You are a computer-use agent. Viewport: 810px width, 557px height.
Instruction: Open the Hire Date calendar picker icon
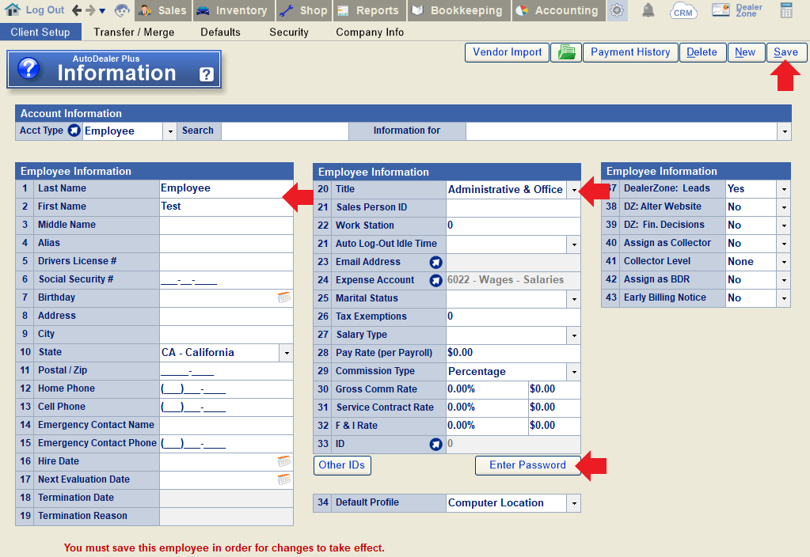click(283, 461)
